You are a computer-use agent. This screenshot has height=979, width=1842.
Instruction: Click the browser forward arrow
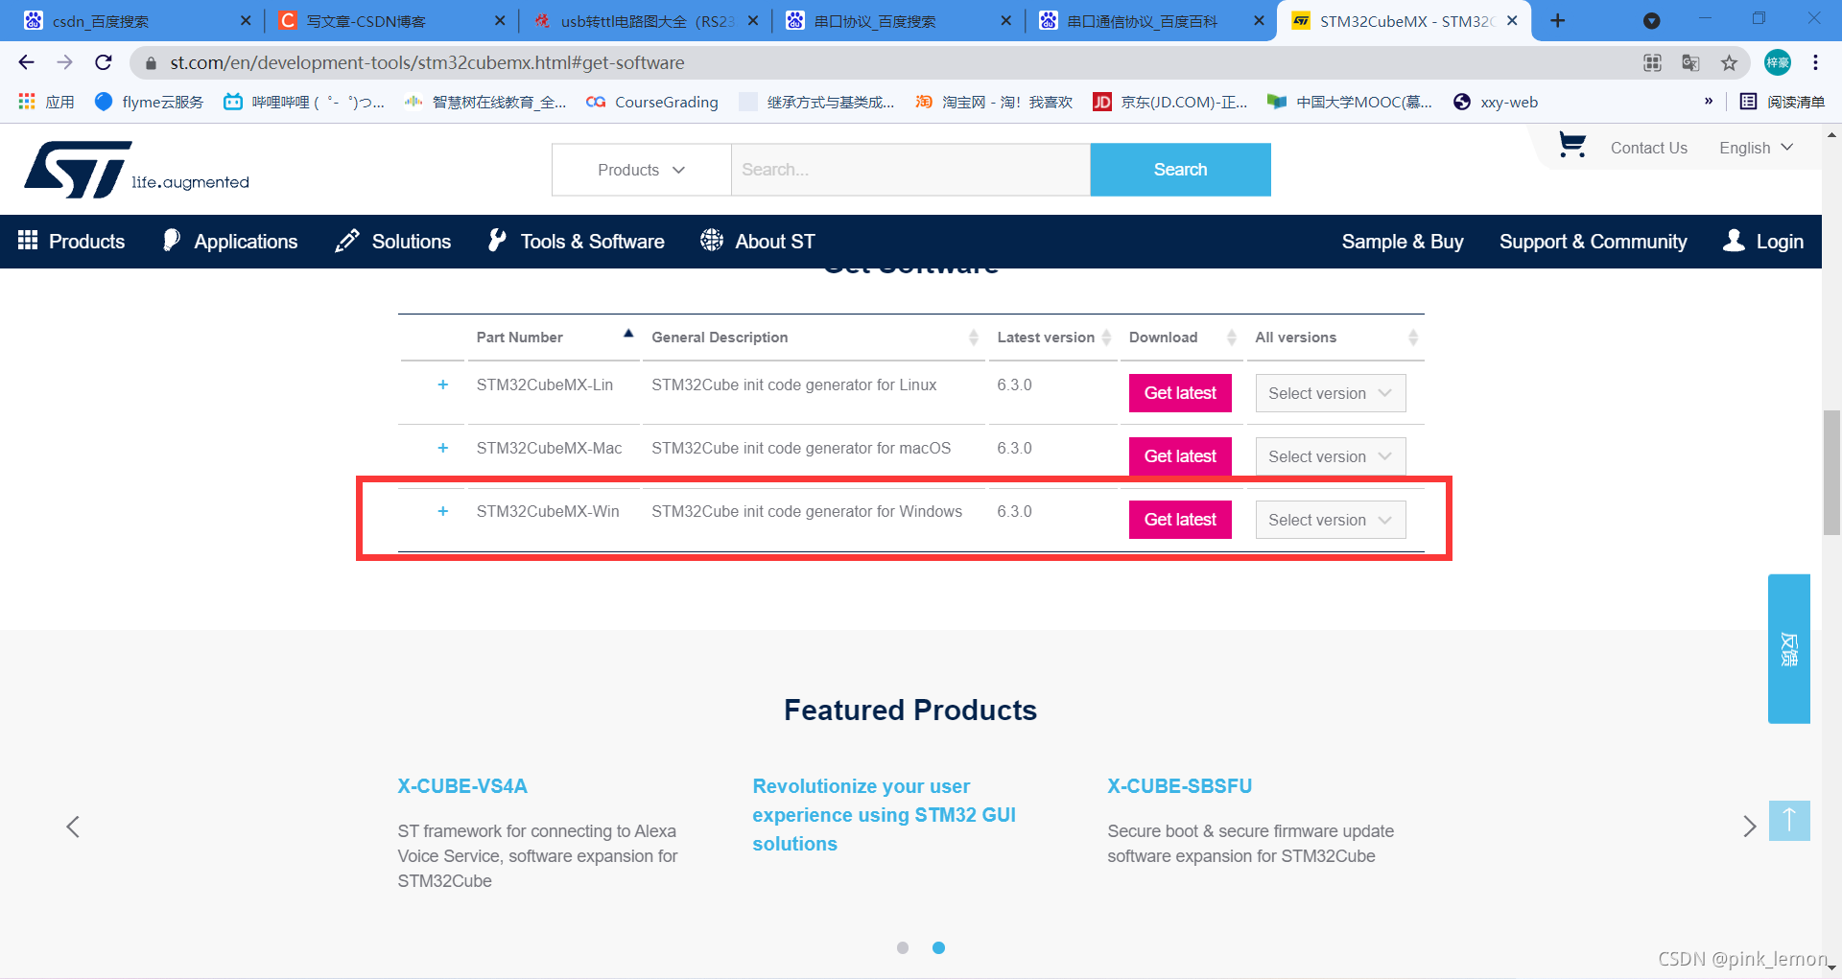tap(64, 62)
